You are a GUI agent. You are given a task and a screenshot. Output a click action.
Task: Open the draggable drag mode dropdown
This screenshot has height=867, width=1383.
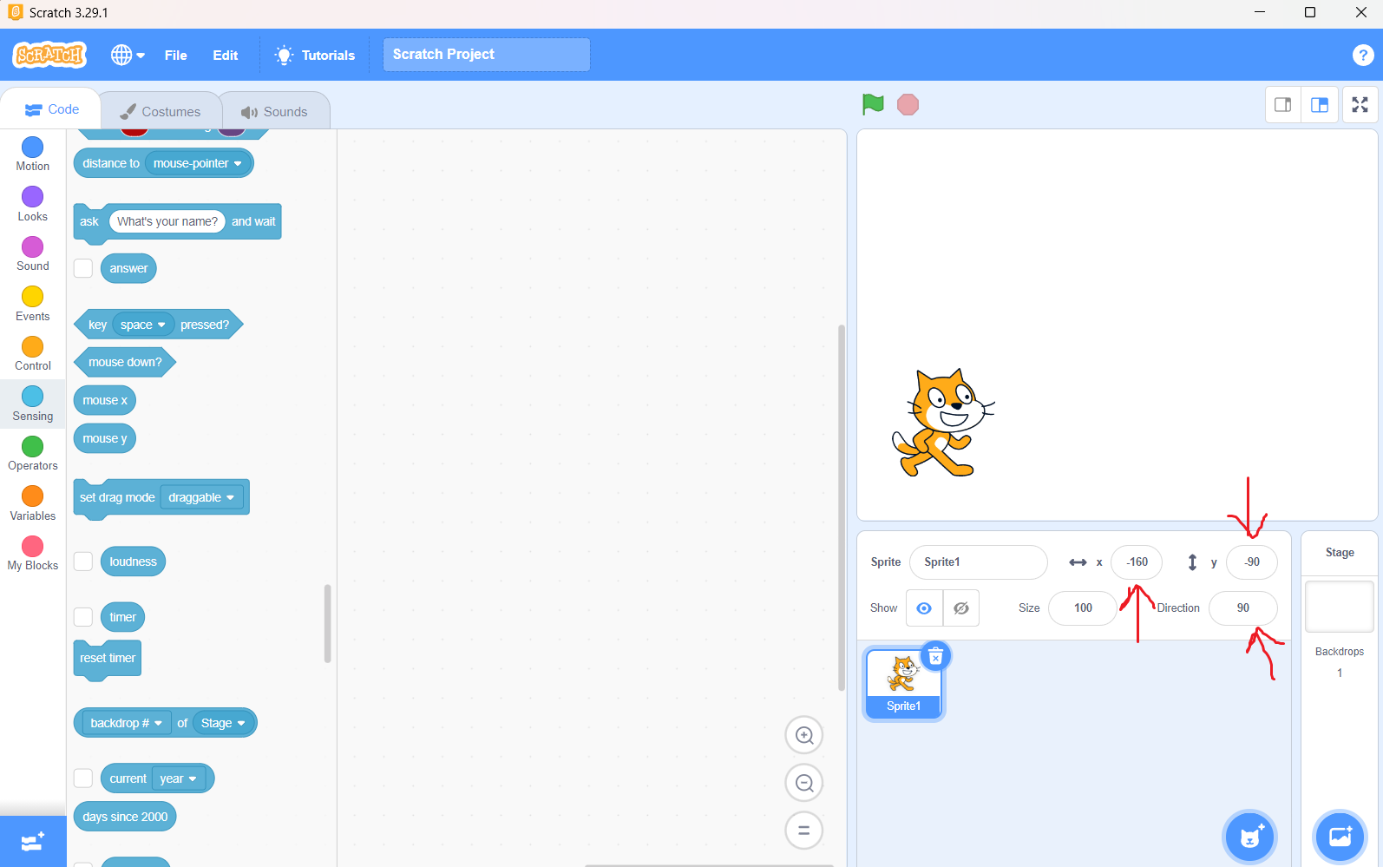tap(201, 498)
